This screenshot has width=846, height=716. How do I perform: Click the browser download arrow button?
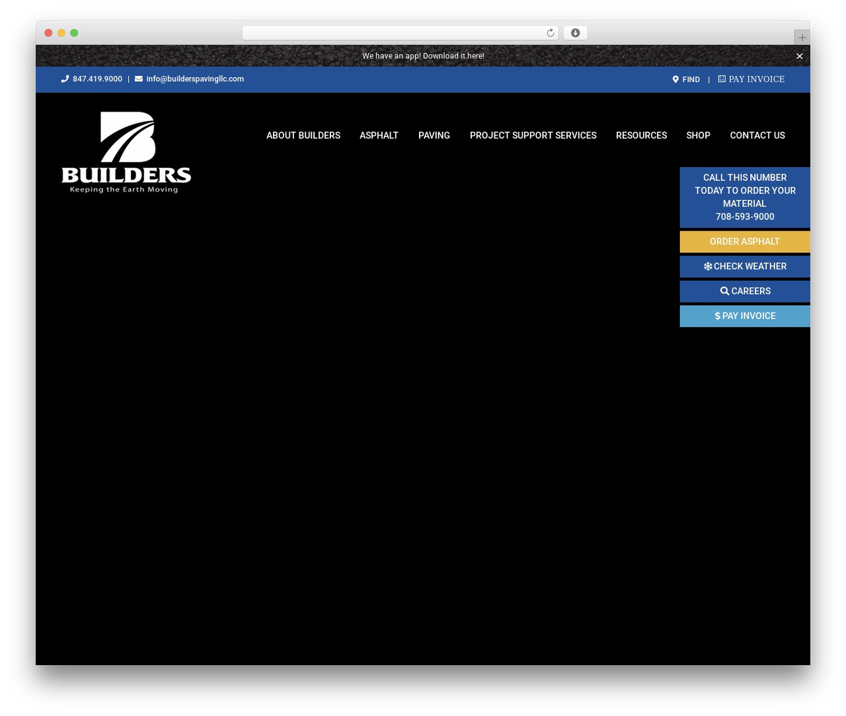click(576, 33)
